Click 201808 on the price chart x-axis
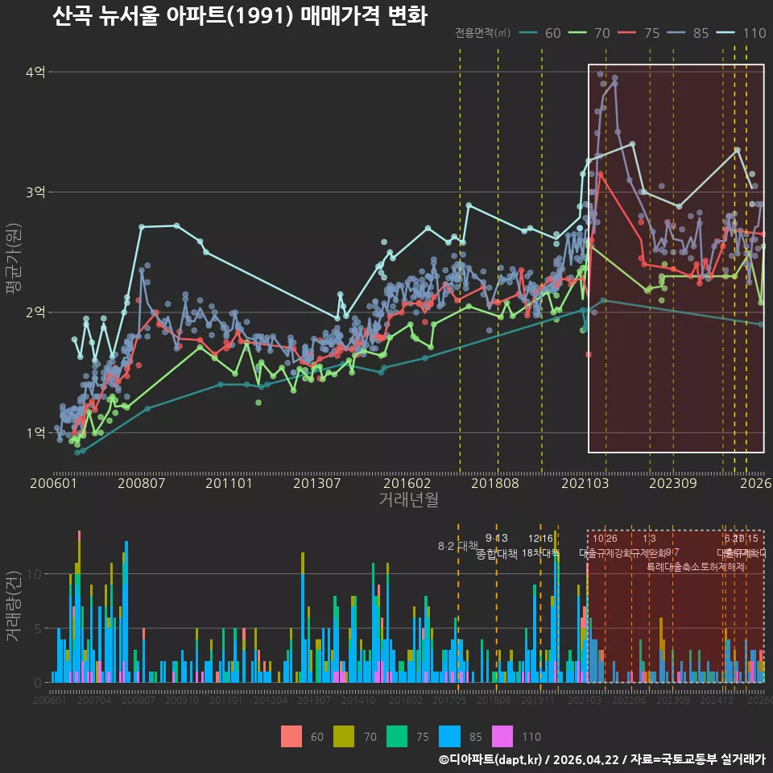 click(495, 483)
